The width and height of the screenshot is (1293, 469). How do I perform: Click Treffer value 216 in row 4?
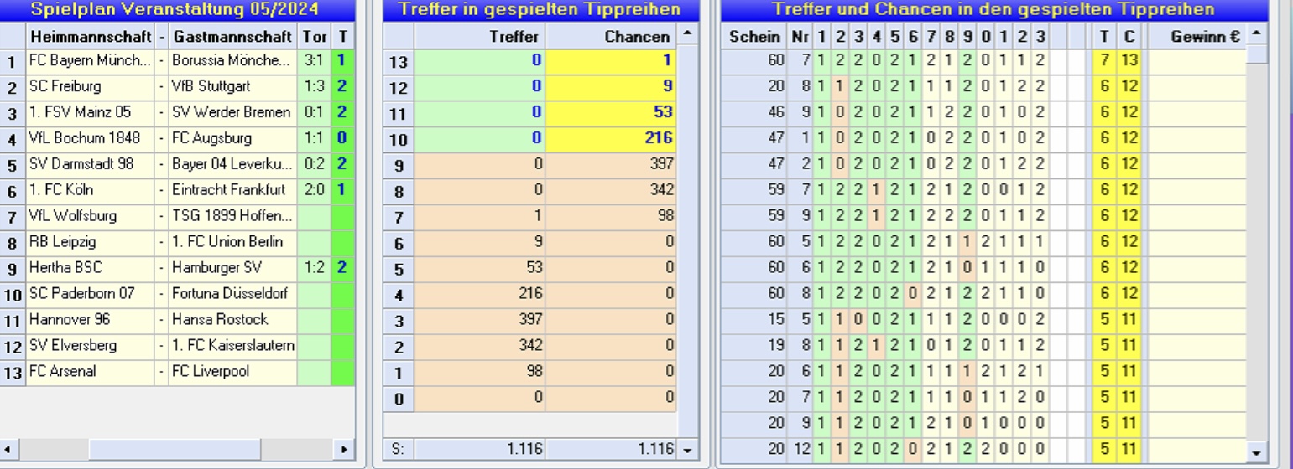(x=479, y=295)
